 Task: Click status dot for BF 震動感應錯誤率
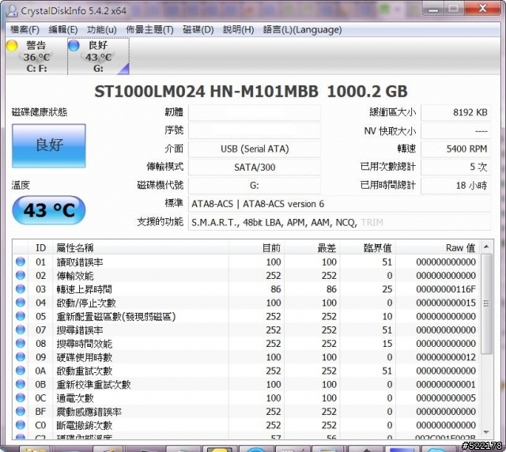coord(21,412)
